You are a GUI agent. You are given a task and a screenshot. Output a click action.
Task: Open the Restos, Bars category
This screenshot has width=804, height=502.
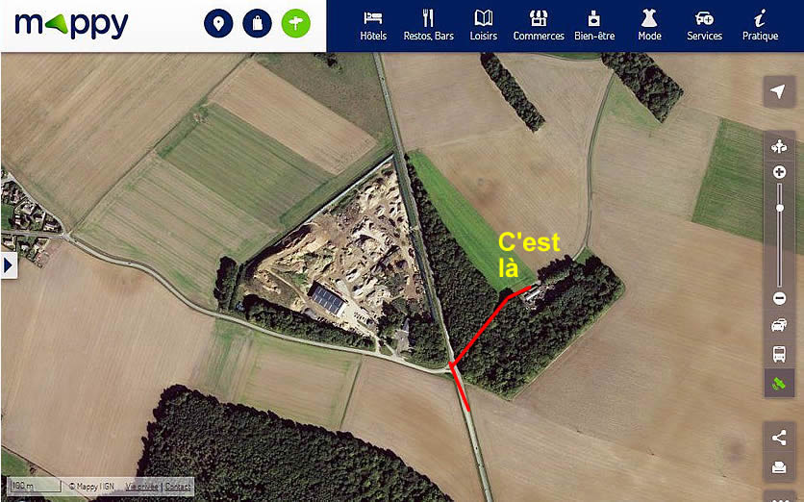[x=429, y=26]
